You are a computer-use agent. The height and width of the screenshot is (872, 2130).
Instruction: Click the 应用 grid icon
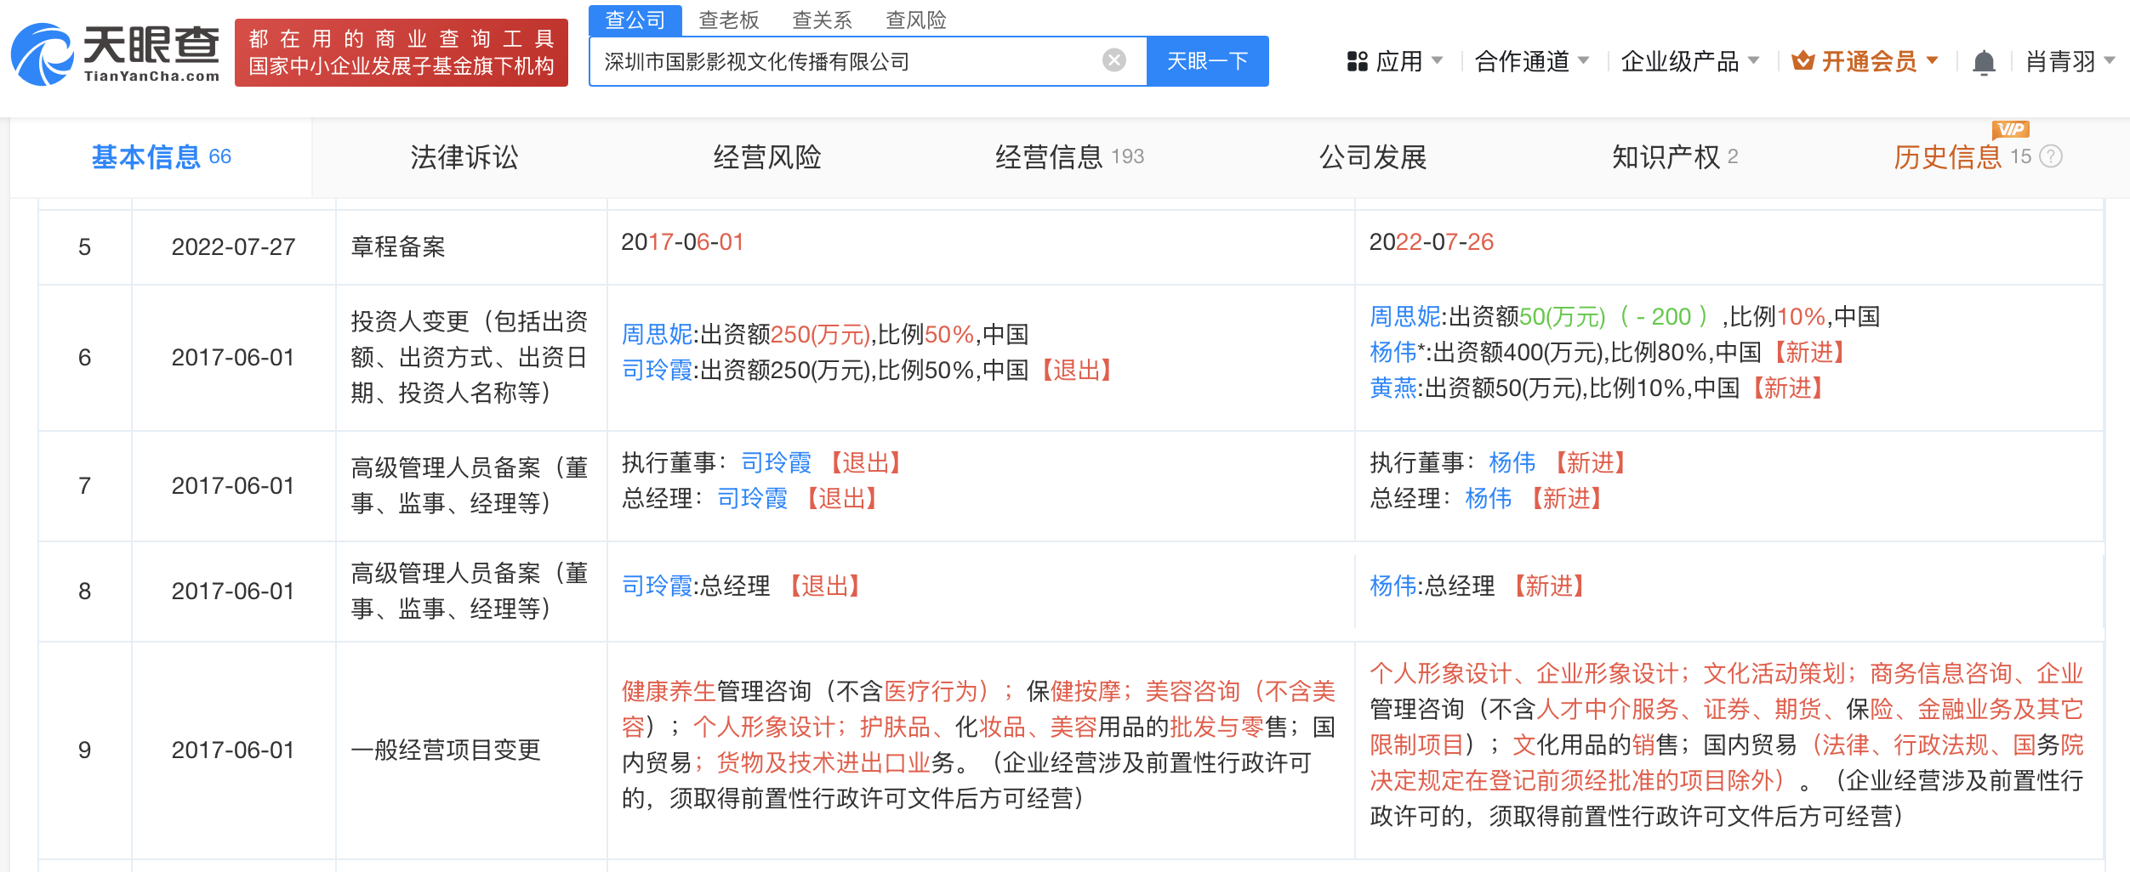(x=1357, y=61)
